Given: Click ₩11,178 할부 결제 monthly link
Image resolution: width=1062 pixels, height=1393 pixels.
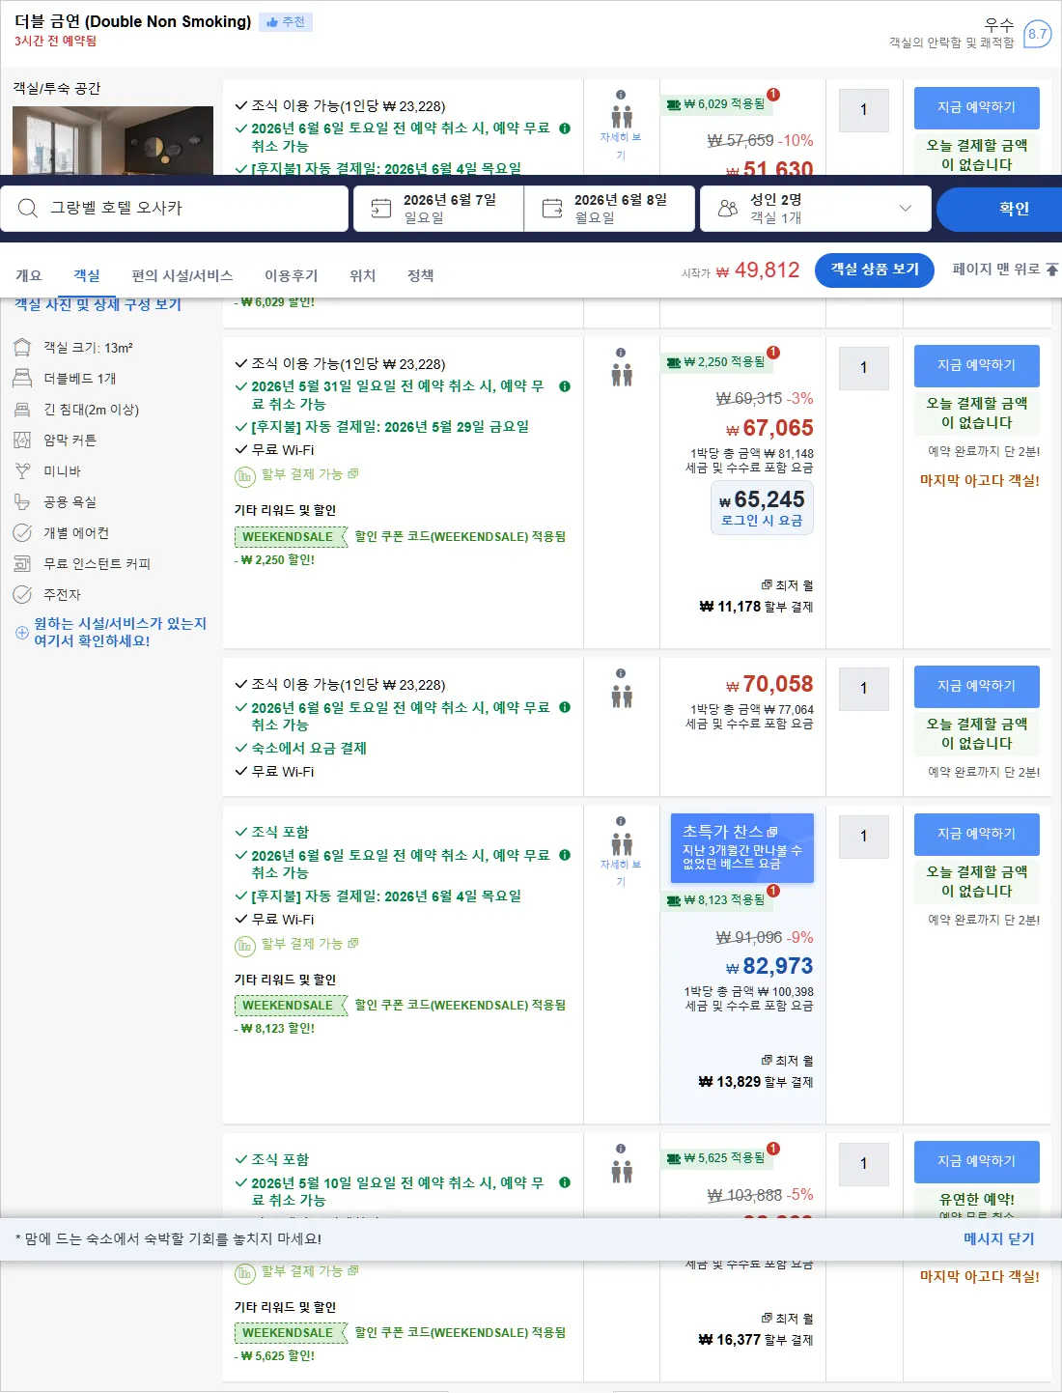Looking at the screenshot, I should 756,608.
